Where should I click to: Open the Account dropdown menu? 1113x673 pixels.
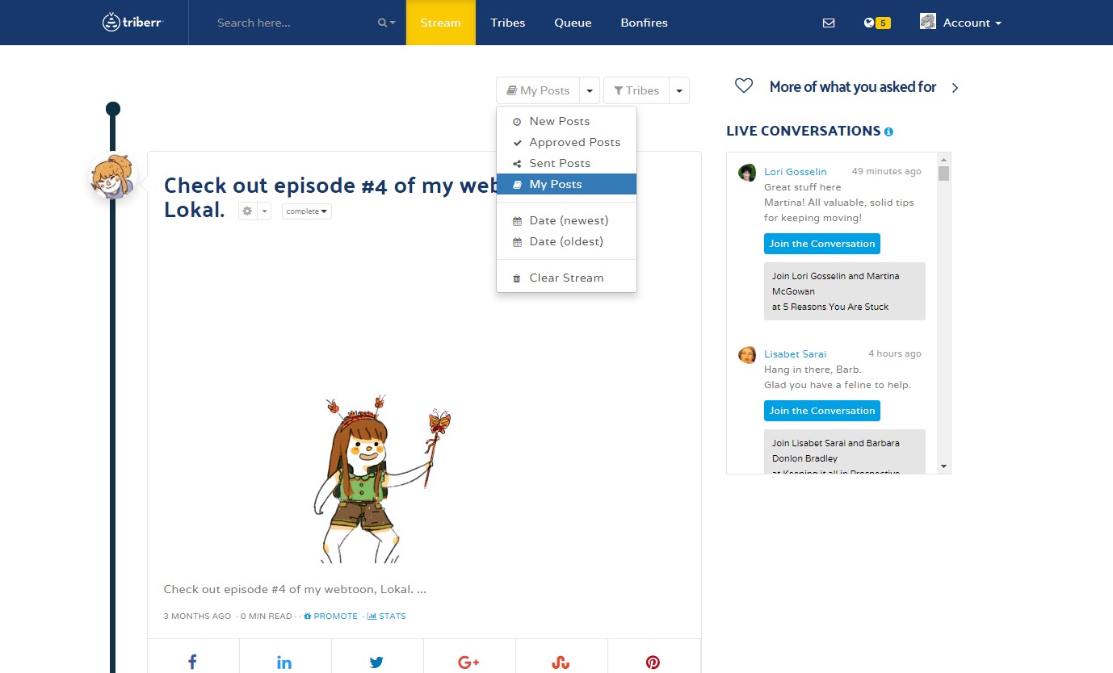click(x=961, y=23)
